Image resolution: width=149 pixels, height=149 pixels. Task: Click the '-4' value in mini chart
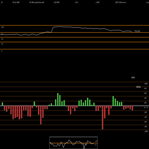click(96, 145)
